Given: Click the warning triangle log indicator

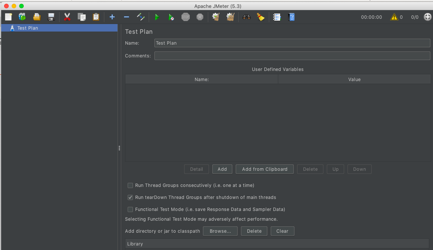Looking at the screenshot, I should pos(394,17).
